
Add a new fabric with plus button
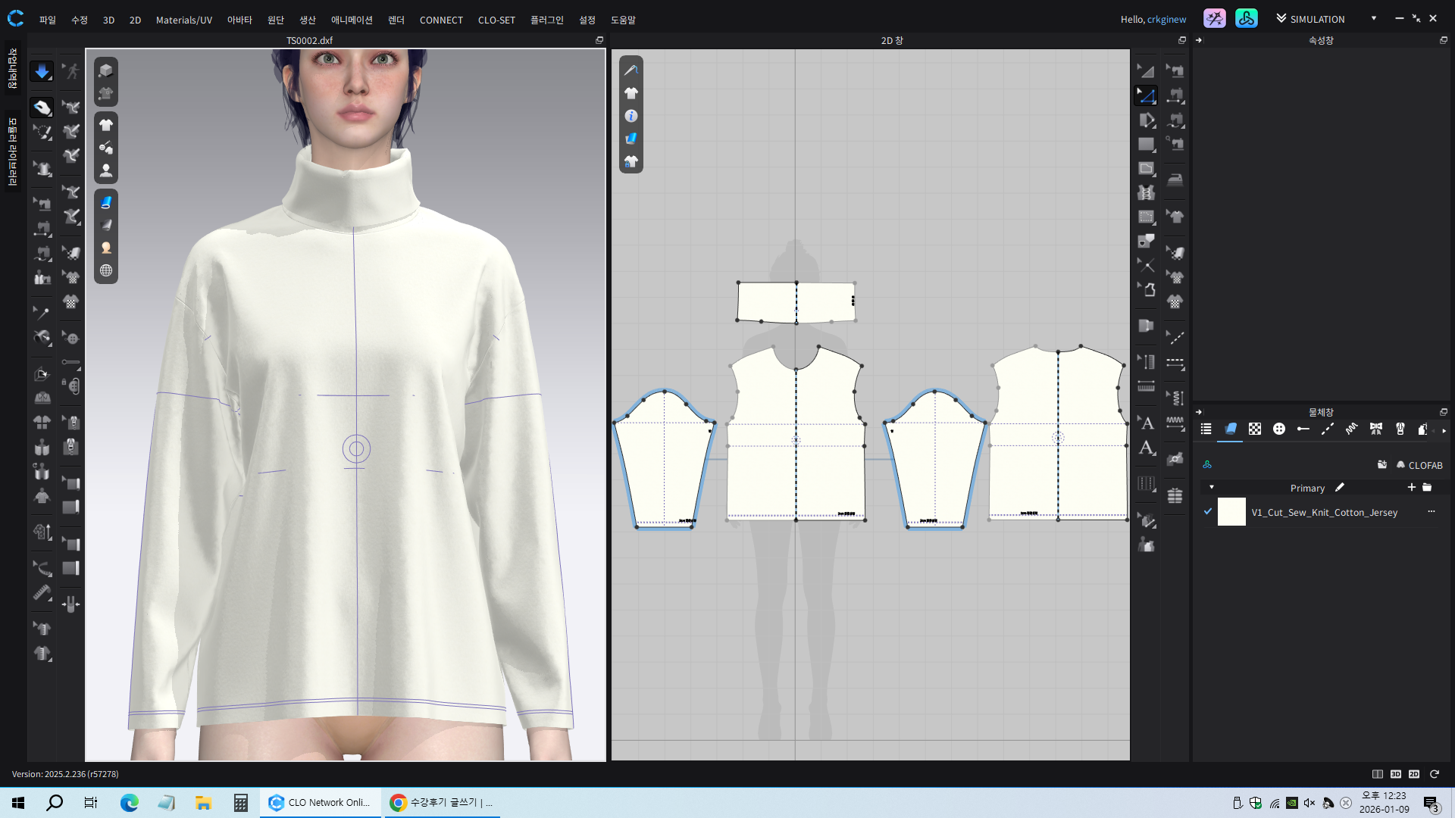[x=1411, y=487]
